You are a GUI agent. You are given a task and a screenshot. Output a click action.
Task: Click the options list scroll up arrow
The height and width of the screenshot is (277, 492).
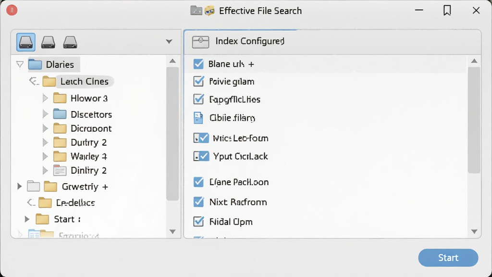[x=474, y=61]
